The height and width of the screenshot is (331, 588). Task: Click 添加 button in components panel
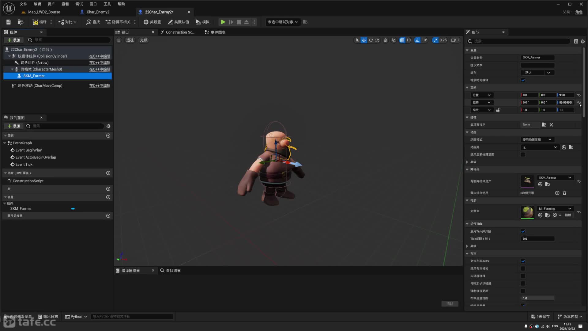tap(13, 40)
